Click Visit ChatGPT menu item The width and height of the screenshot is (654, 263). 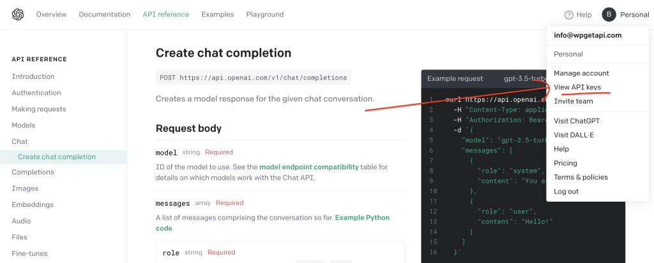pyautogui.click(x=577, y=121)
